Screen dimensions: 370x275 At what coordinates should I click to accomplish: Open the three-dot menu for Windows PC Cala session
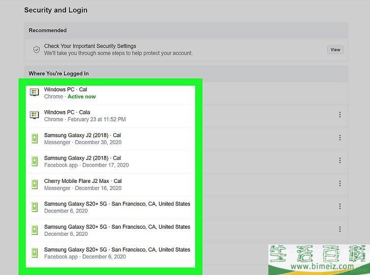(340, 115)
